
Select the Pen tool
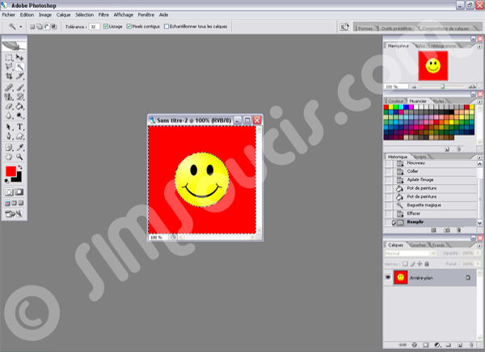(9, 136)
